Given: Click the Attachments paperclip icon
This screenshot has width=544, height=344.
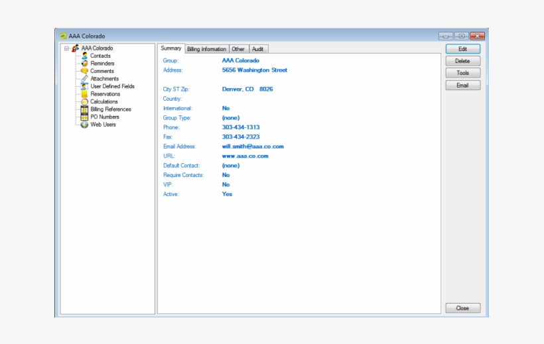Looking at the screenshot, I should pyautogui.click(x=85, y=79).
